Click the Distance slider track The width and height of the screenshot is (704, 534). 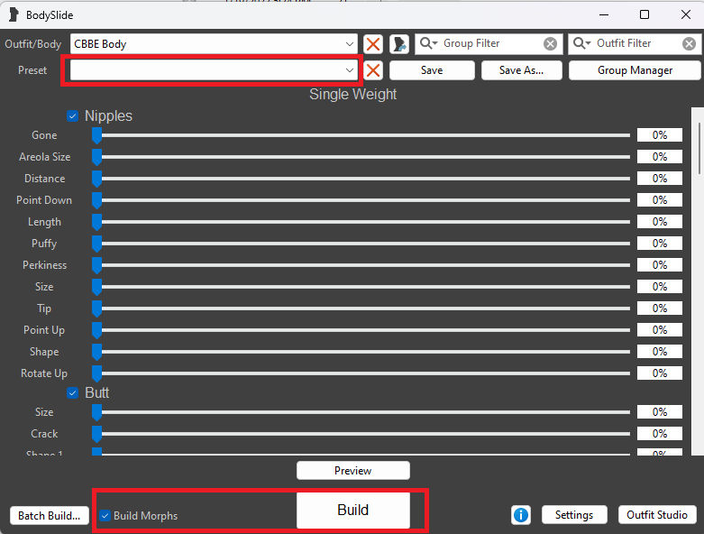(x=361, y=179)
